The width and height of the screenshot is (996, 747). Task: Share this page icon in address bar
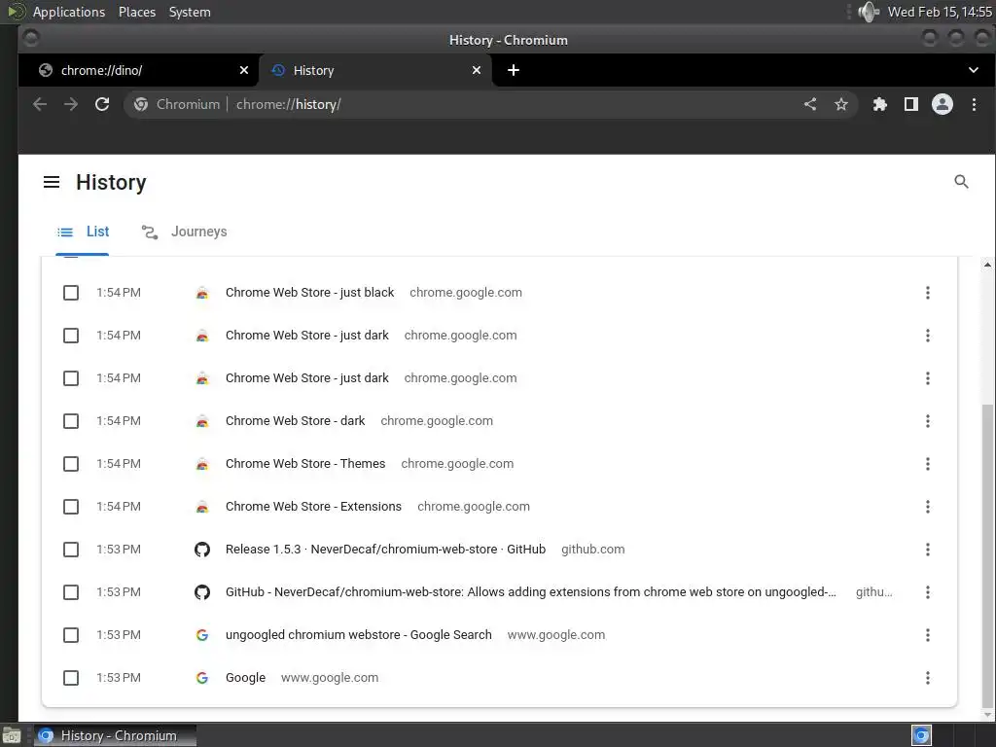810,104
